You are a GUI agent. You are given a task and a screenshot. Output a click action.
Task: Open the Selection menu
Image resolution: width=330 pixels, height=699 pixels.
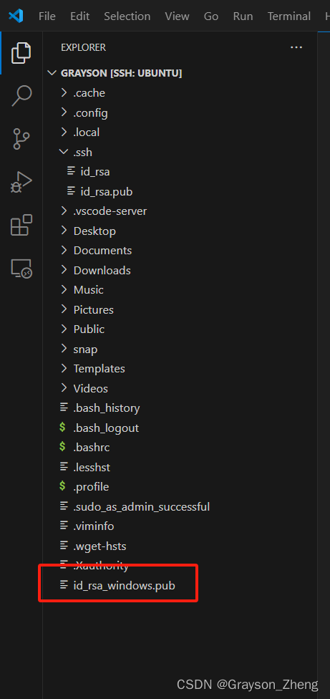(x=127, y=16)
